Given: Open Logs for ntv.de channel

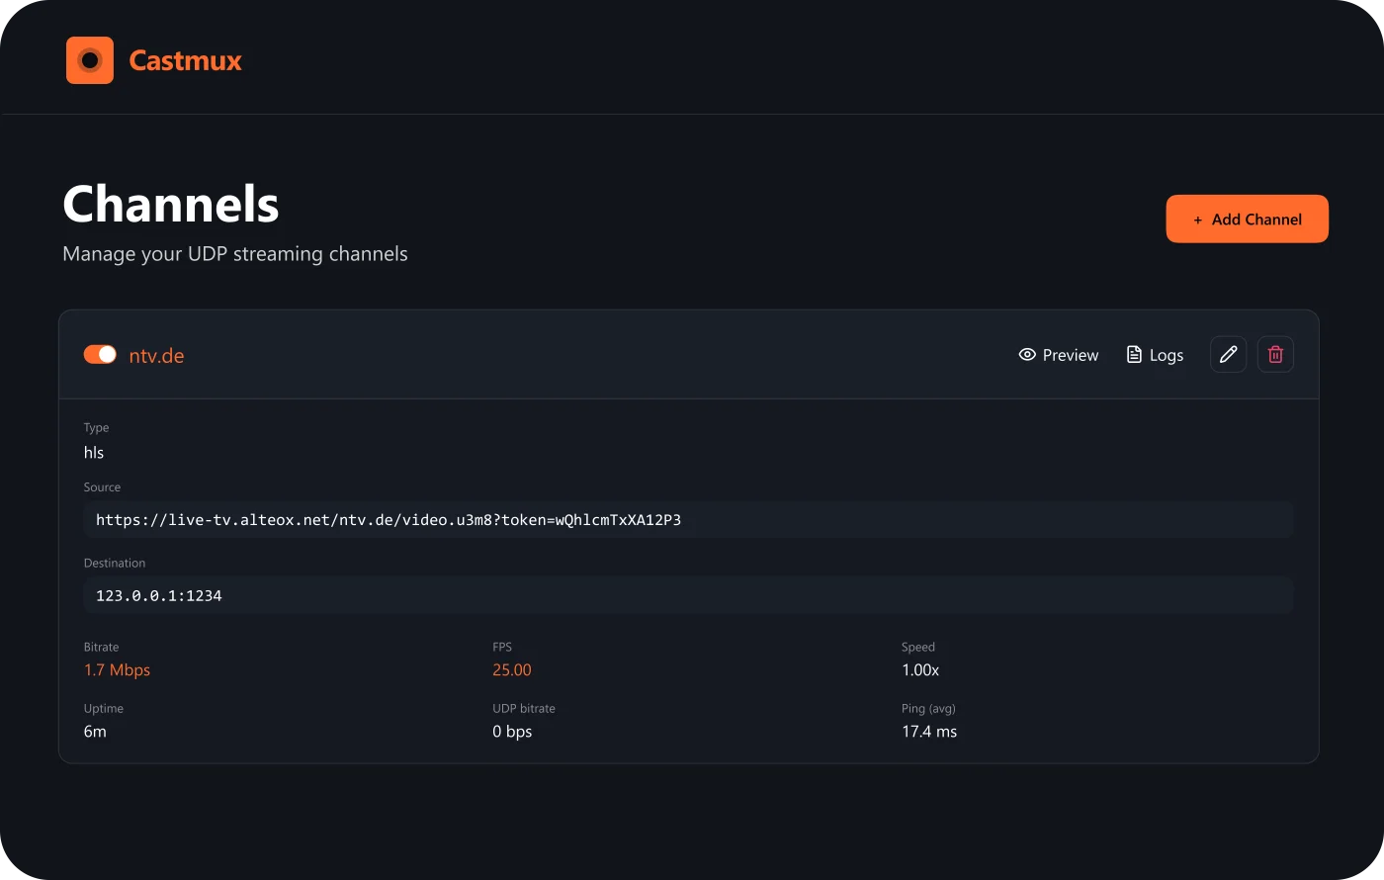Looking at the screenshot, I should [x=1155, y=355].
